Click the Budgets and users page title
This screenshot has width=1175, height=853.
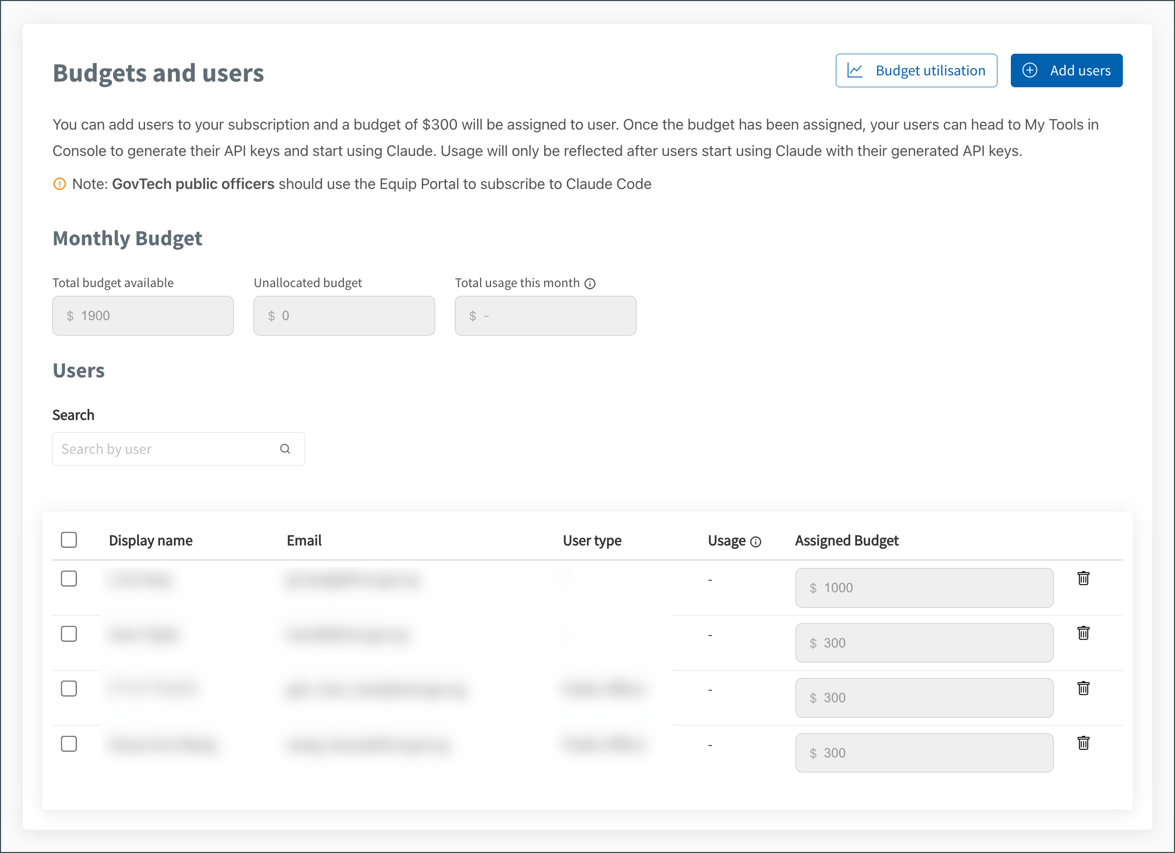coord(158,73)
